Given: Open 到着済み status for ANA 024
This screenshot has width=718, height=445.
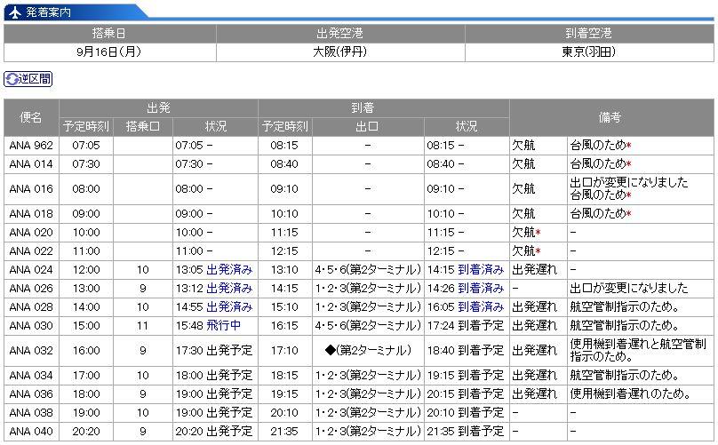Looking at the screenshot, I should [x=480, y=270].
